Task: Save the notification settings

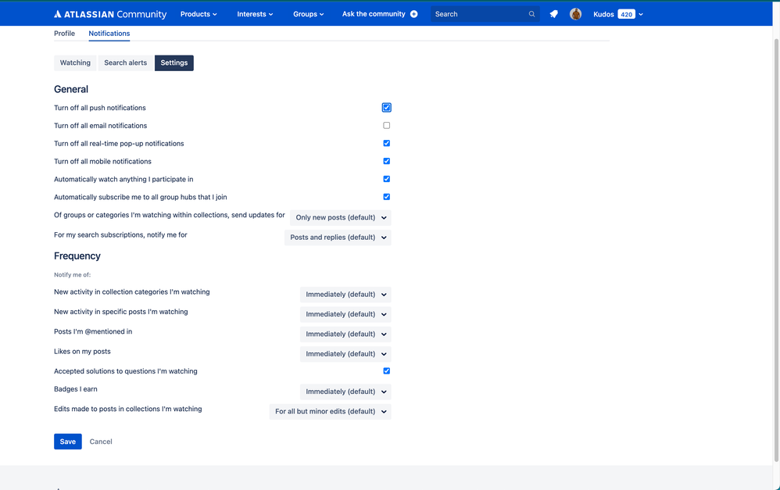Action: 67,441
